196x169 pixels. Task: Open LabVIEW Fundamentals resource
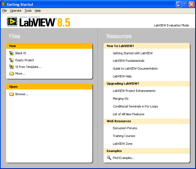pos(128,61)
